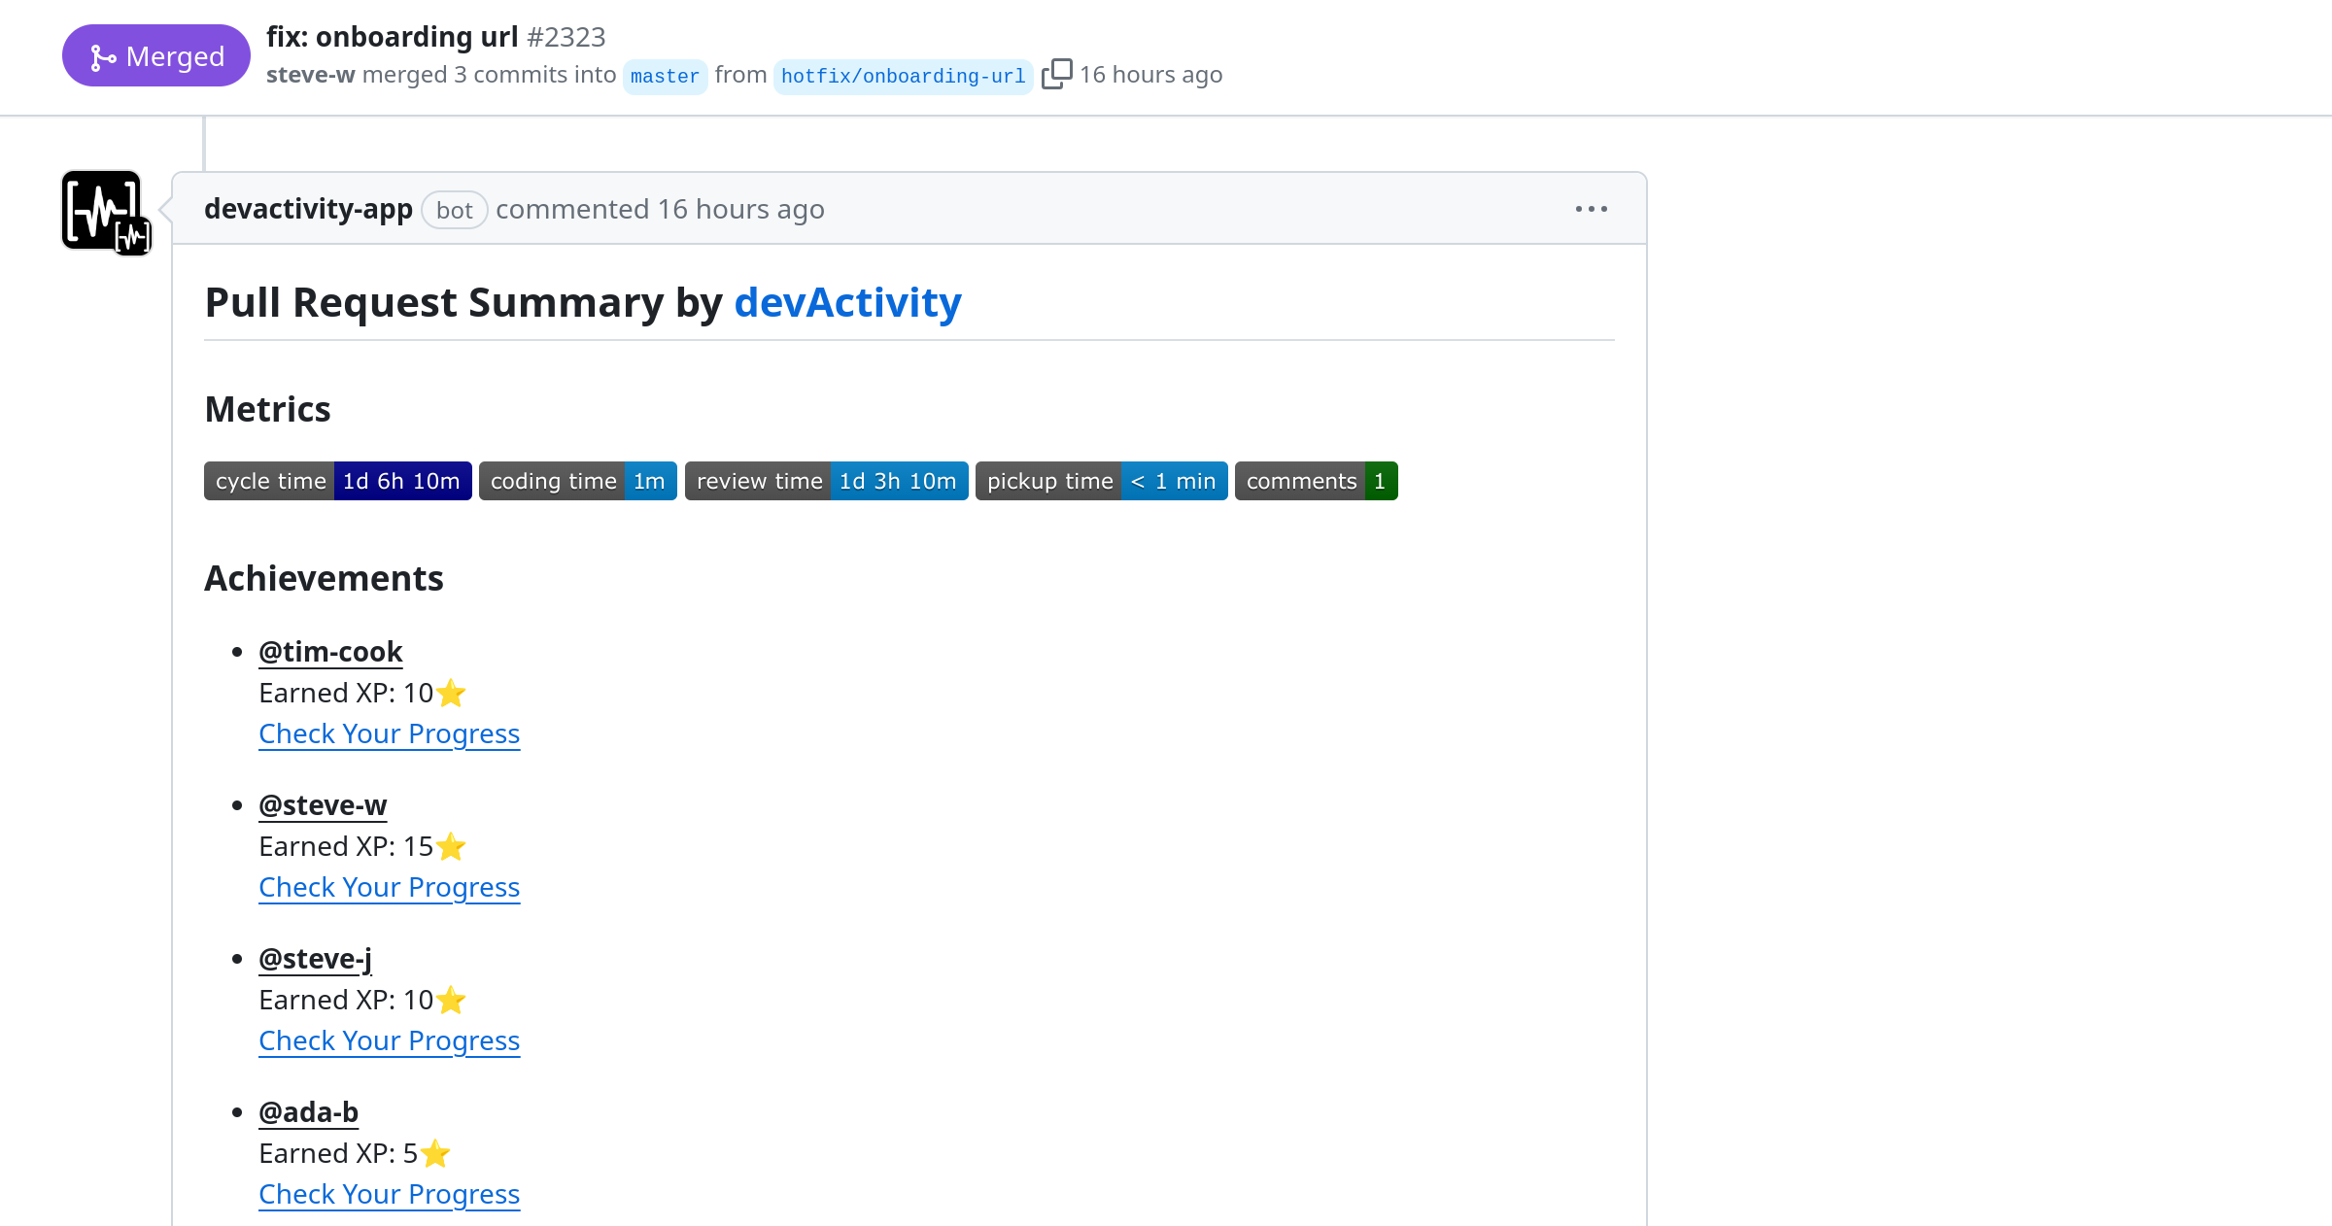
Task: Open the comment options kebab menu
Action: click(x=1591, y=208)
